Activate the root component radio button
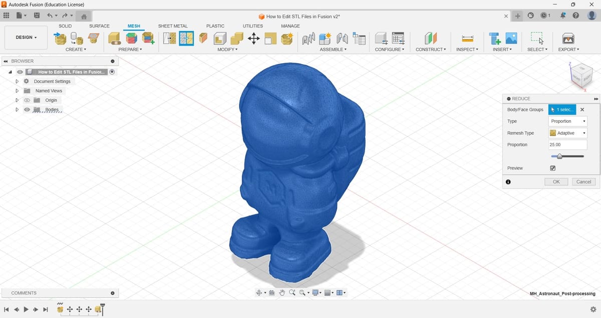Viewport: 601px width, 318px height. (x=112, y=72)
